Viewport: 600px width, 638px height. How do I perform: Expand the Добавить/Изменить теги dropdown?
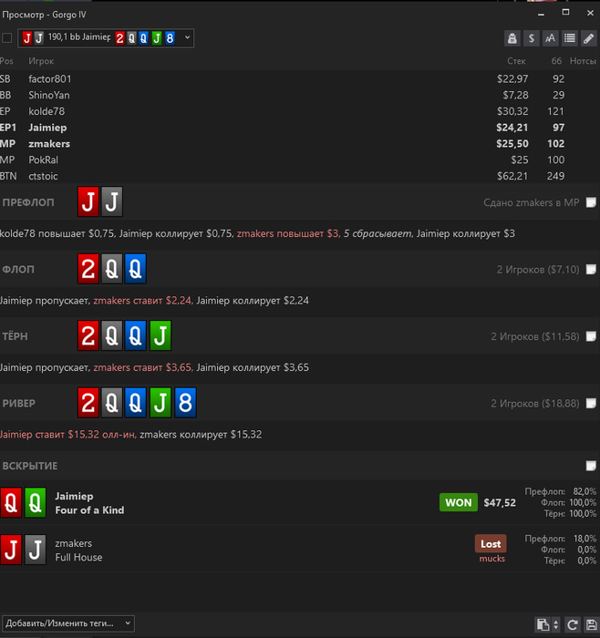point(68,623)
